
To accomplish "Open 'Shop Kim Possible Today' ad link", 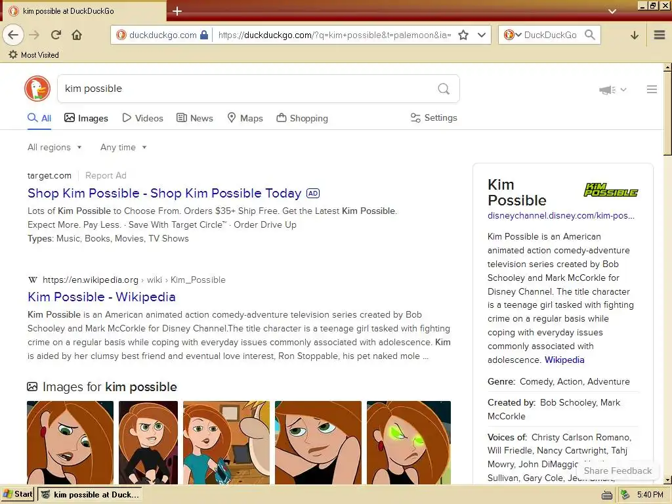I will (x=165, y=193).
